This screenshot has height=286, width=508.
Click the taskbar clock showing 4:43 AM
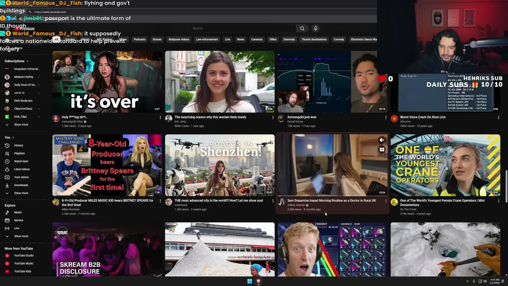[x=495, y=281]
